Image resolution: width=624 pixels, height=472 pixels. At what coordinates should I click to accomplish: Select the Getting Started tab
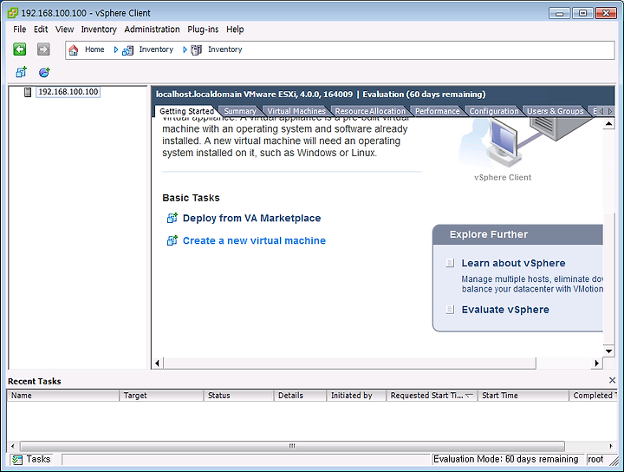coord(186,111)
